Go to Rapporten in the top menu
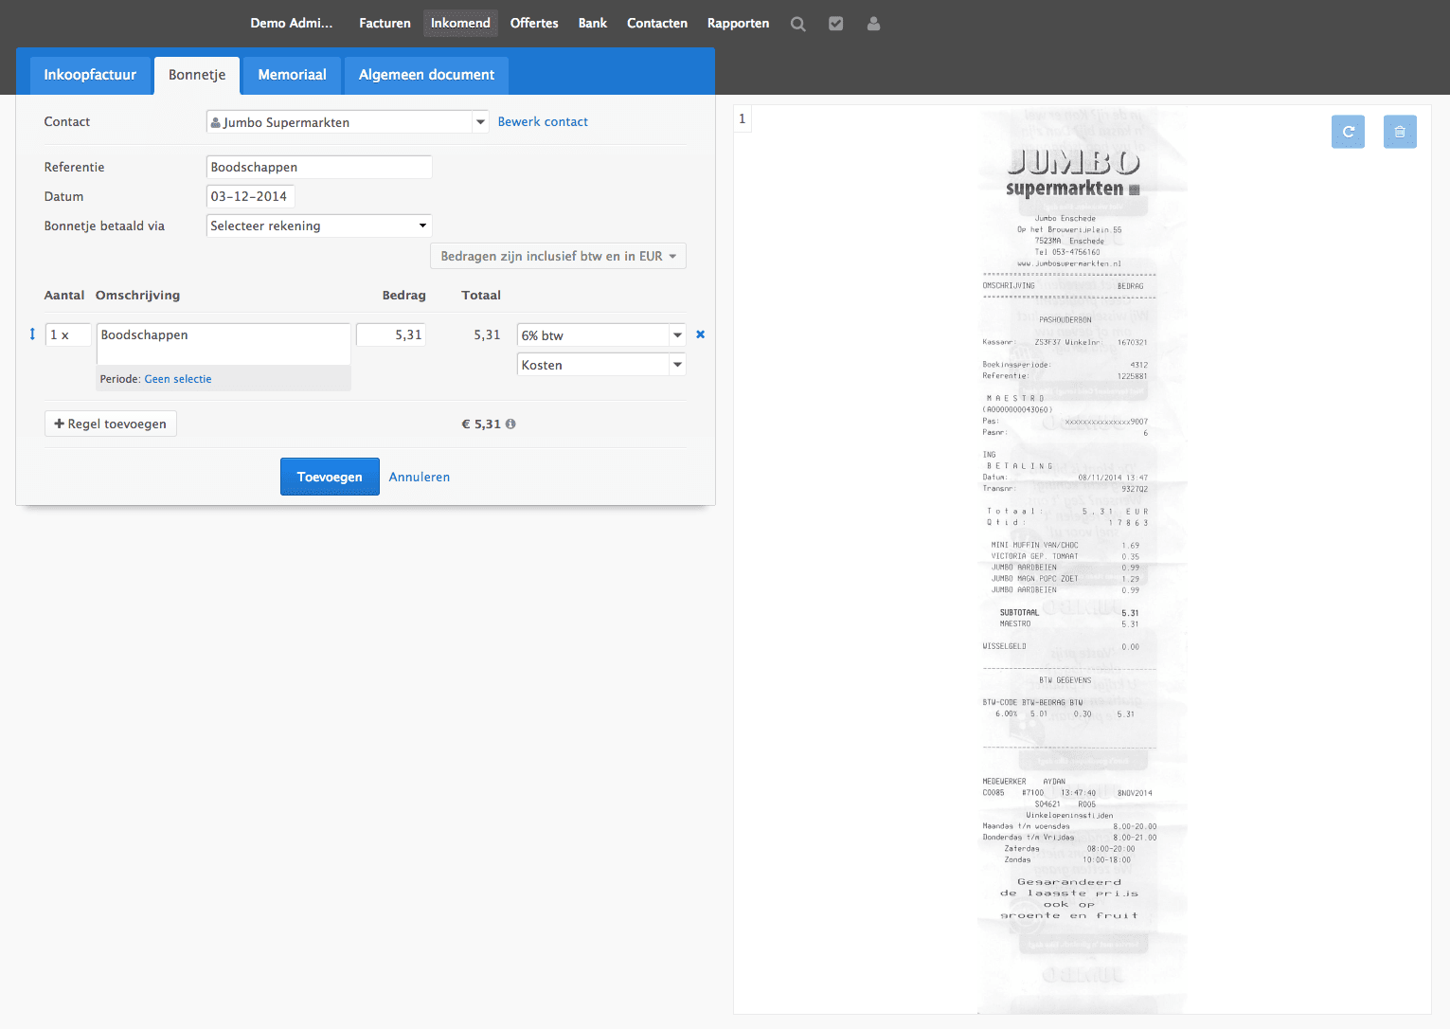The image size is (1450, 1029). point(738,23)
